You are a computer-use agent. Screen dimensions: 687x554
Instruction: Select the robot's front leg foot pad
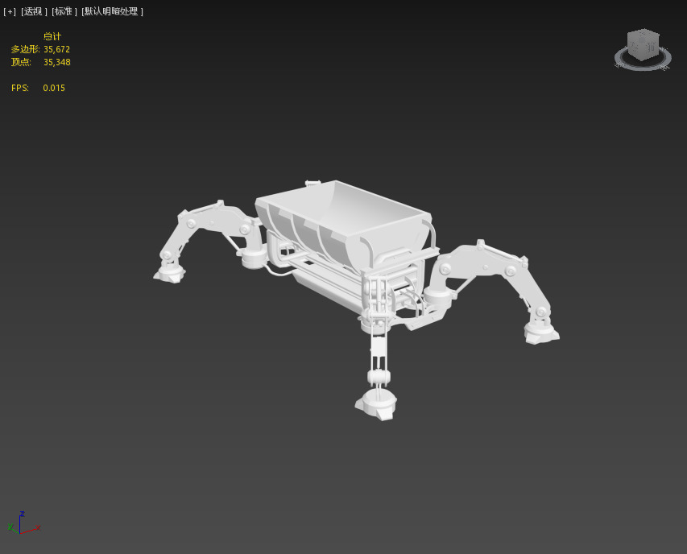376,406
